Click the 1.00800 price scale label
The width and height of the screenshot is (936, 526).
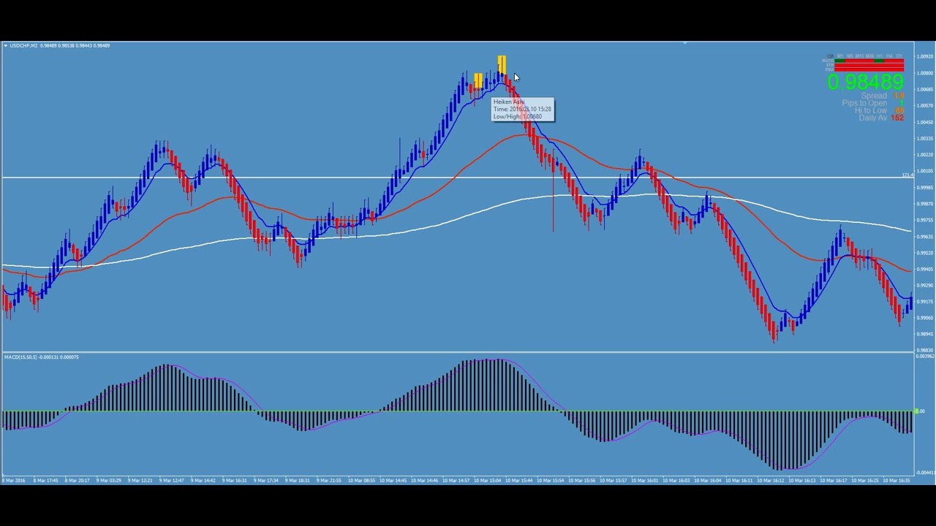[x=925, y=73]
